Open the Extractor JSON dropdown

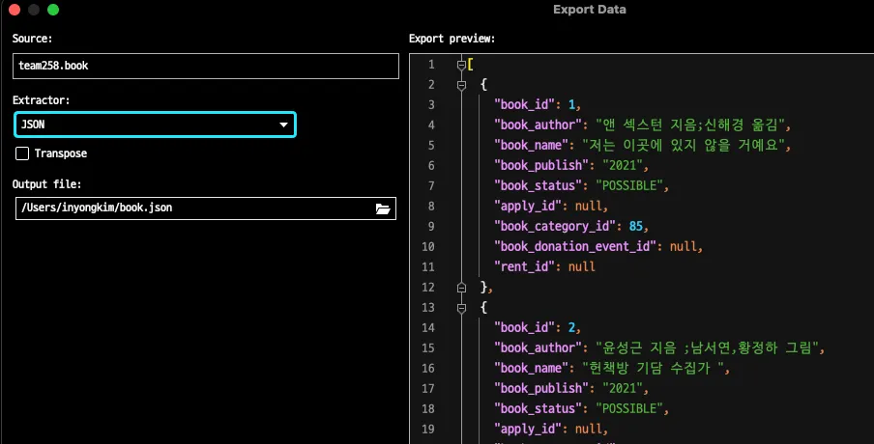(x=155, y=125)
